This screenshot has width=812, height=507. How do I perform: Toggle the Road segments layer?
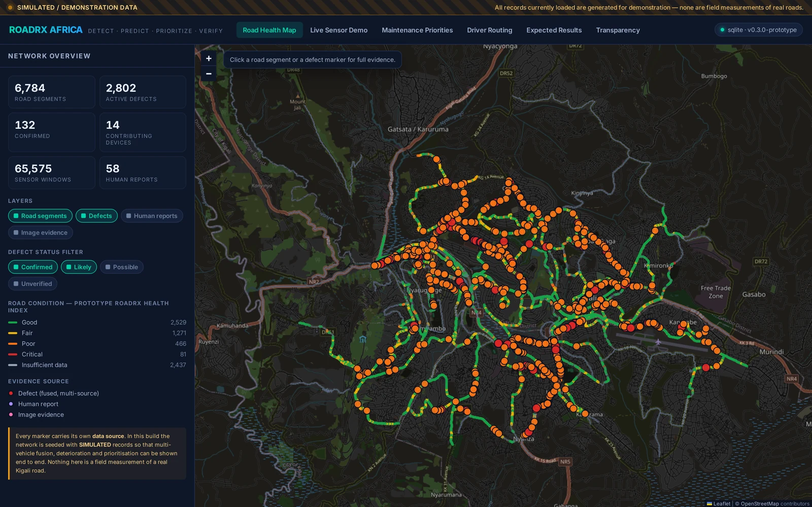coord(40,216)
